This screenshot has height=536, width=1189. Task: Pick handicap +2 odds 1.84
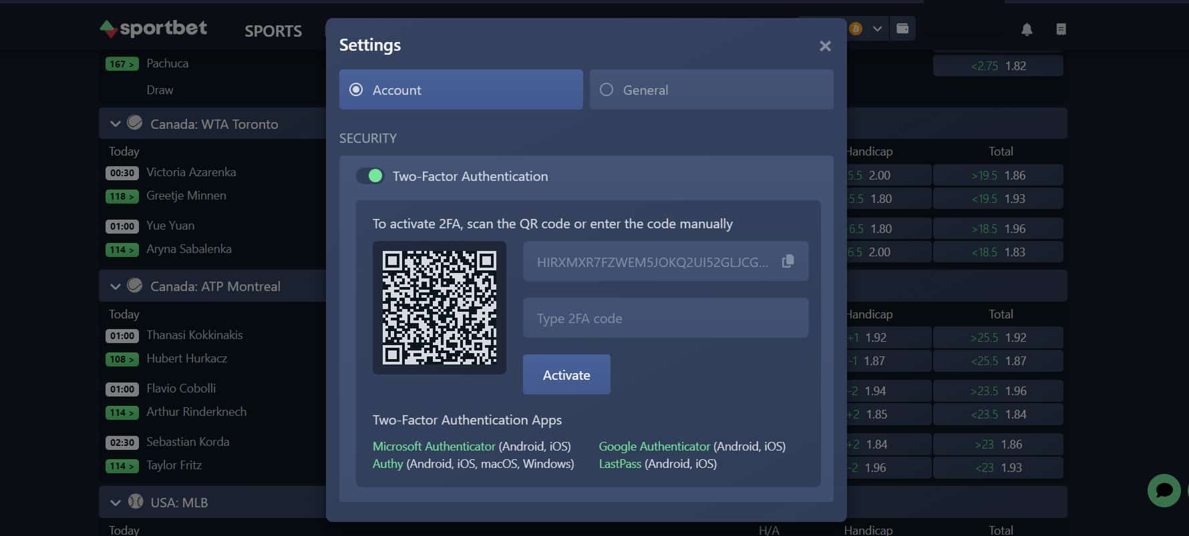tap(888, 444)
